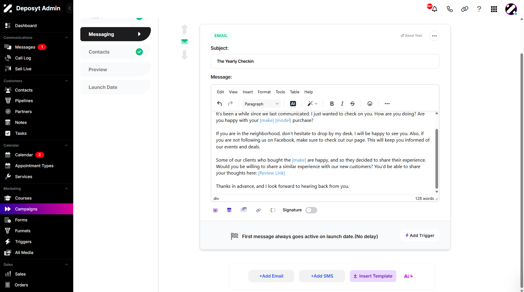
Task: Click the Ai sparkle button
Action: click(x=408, y=276)
